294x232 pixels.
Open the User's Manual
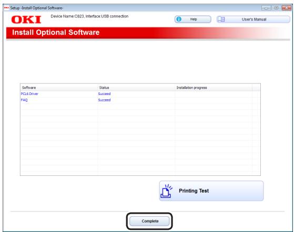254,19
